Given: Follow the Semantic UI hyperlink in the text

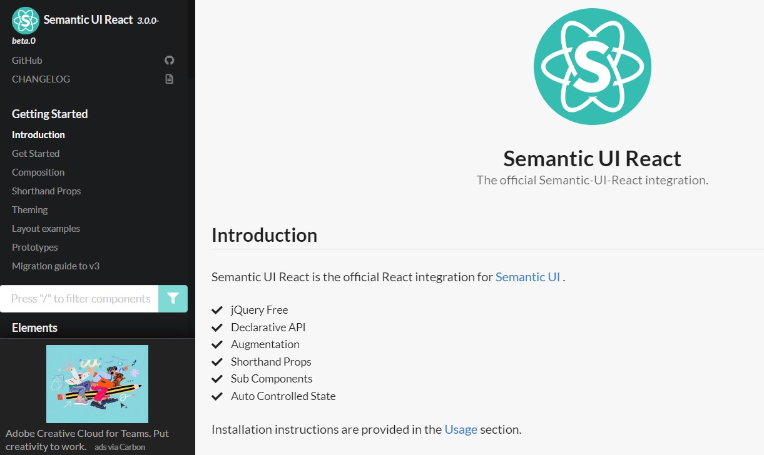Looking at the screenshot, I should (x=527, y=276).
